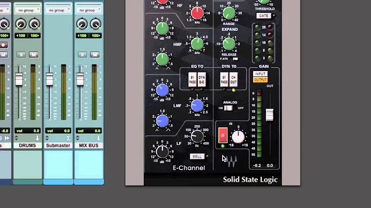371x208 pixels.
Task: Click the sigma icon on Submaster track
Action: (x=68, y=138)
